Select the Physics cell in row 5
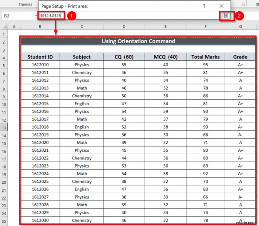The width and height of the screenshot is (259, 226). tap(81, 65)
